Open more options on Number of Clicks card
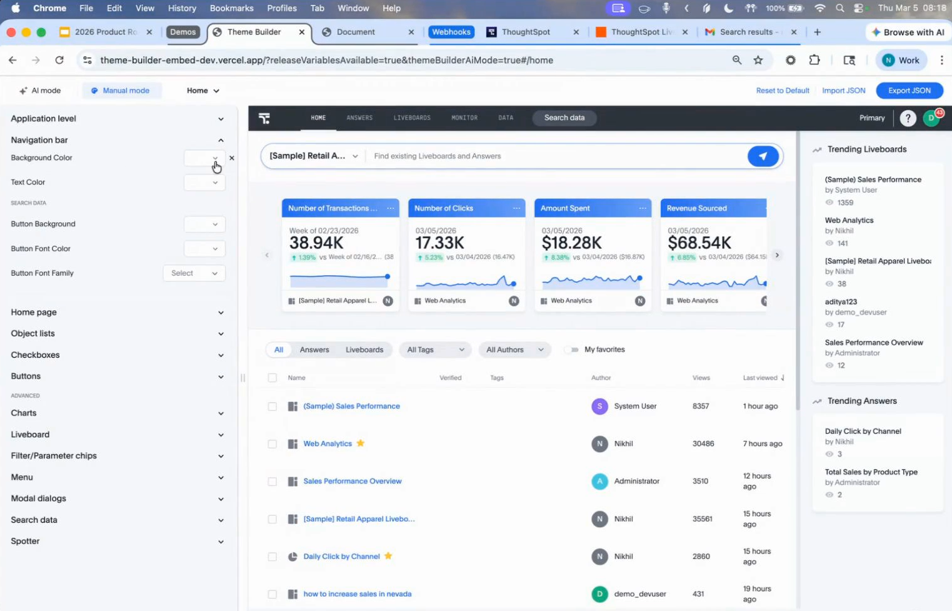Image resolution: width=952 pixels, height=611 pixels. 516,208
